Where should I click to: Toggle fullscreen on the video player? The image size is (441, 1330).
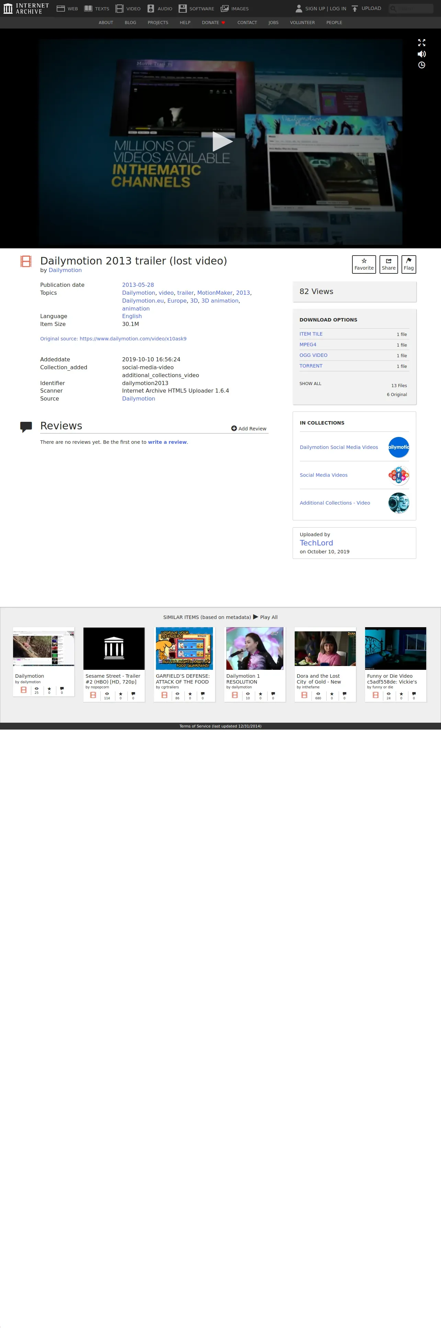tap(421, 42)
